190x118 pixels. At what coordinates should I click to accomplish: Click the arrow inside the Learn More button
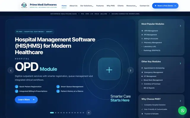tap(34, 100)
